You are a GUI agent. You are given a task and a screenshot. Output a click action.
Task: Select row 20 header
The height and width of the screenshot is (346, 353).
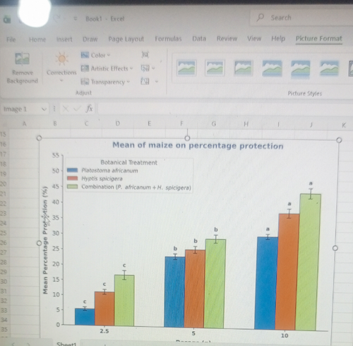coord(4,184)
